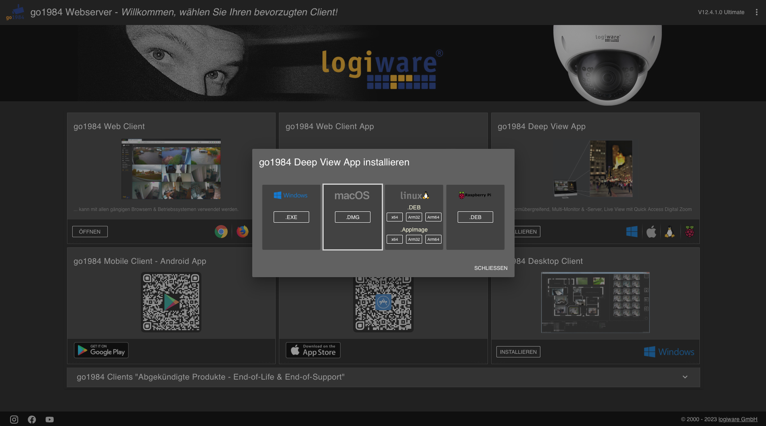766x426 pixels.
Task: Open the YouTube channel icon
Action: pos(50,420)
